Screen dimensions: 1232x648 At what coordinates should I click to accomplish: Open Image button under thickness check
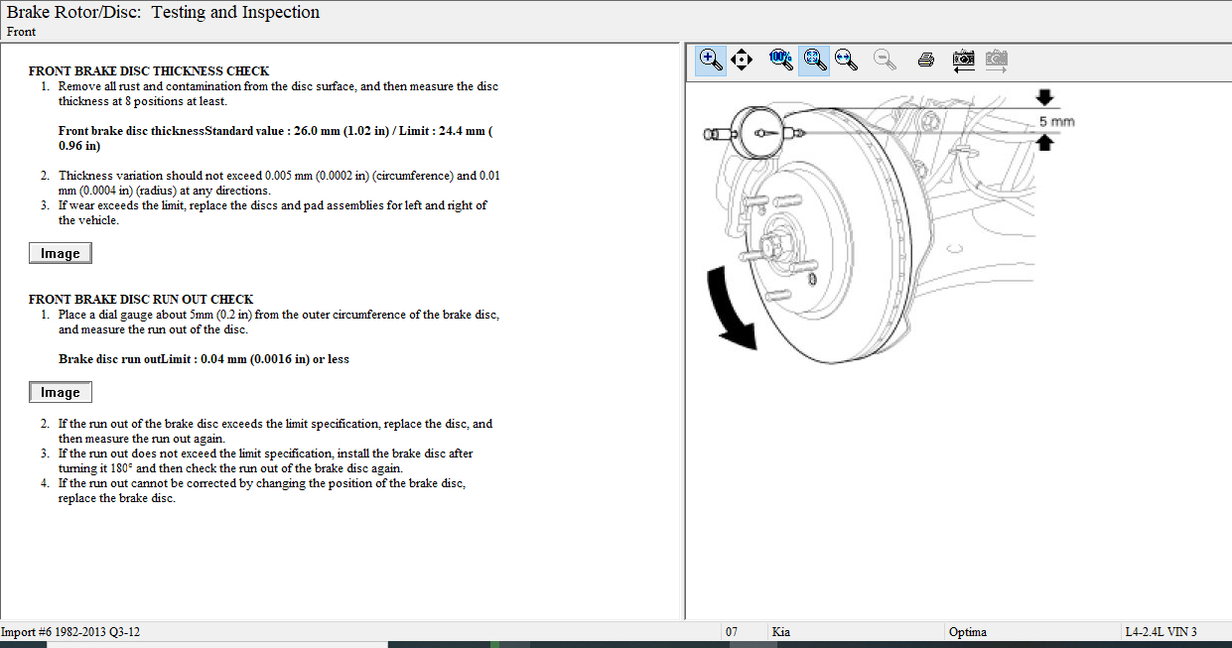61,253
